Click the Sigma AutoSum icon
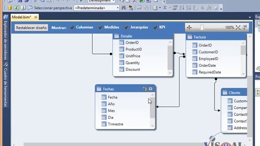 tap(165, 8)
